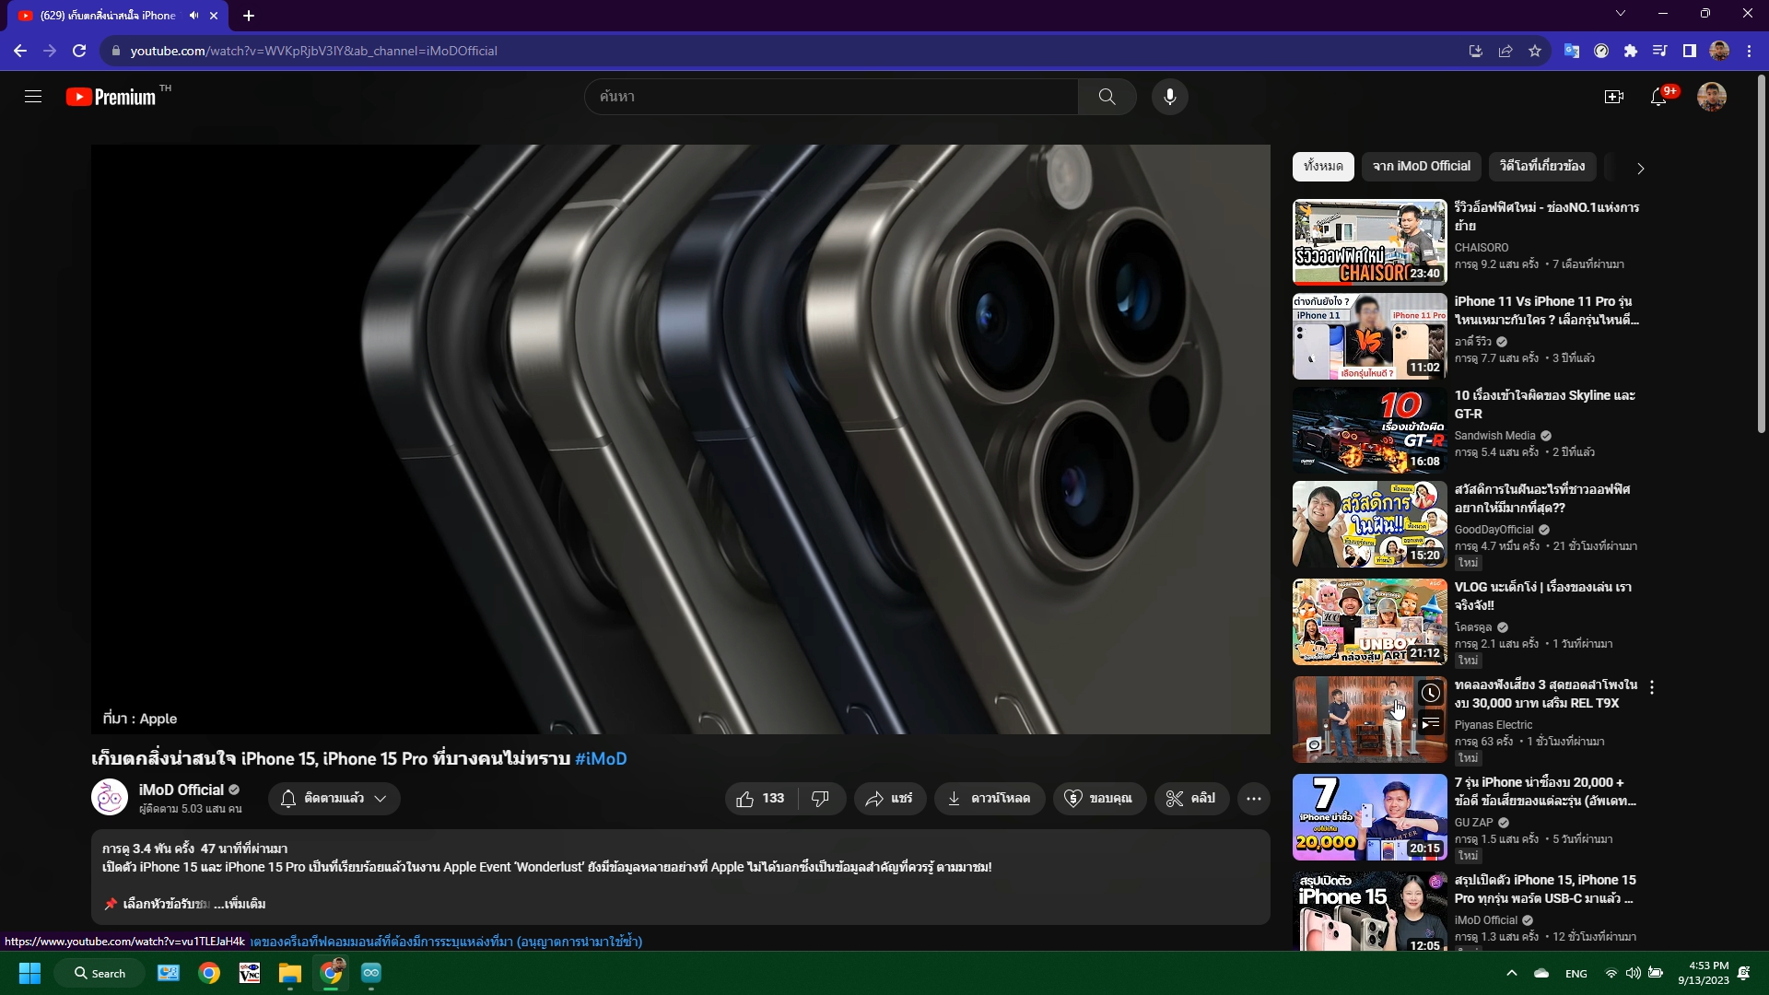Open Arduino IDE taskbar icon

click(x=371, y=973)
